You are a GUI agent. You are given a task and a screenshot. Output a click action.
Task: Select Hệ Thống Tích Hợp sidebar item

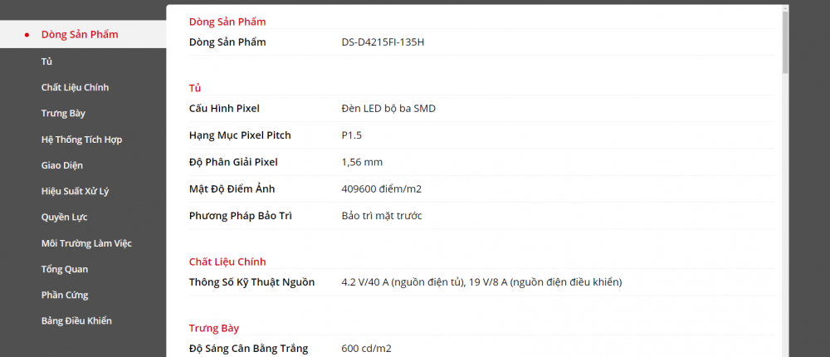coord(81,139)
